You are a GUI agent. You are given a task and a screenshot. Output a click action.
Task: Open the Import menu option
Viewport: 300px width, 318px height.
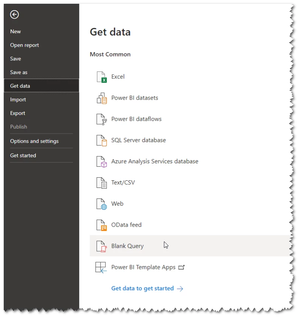click(18, 99)
